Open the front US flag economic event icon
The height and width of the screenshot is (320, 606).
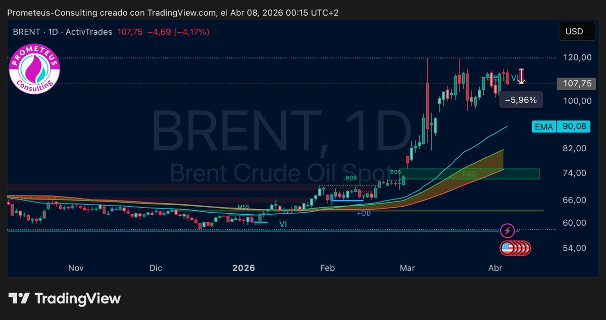click(507, 247)
